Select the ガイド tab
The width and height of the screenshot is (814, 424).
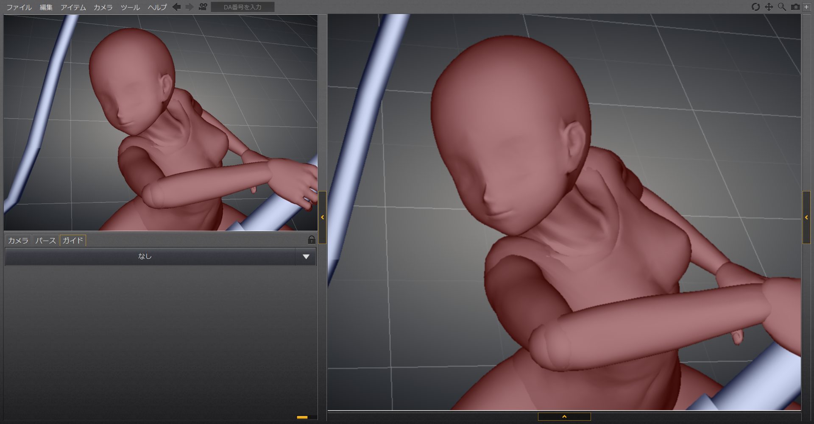73,241
